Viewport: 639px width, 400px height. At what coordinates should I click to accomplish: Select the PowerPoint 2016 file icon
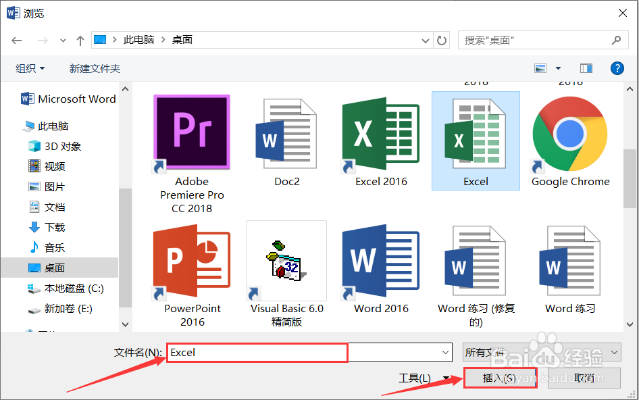pyautogui.click(x=191, y=260)
